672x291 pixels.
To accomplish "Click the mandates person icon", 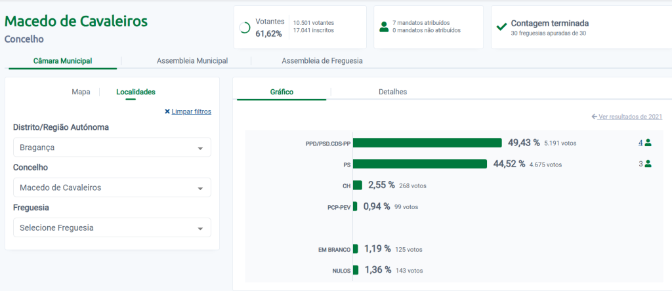I will tap(384, 27).
